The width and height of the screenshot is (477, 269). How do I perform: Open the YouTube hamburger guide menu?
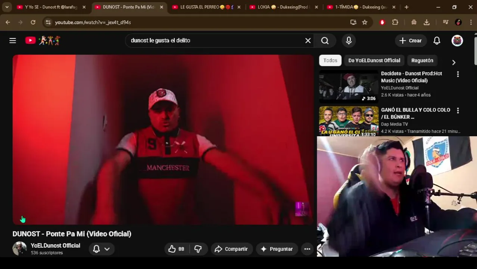pyautogui.click(x=13, y=40)
